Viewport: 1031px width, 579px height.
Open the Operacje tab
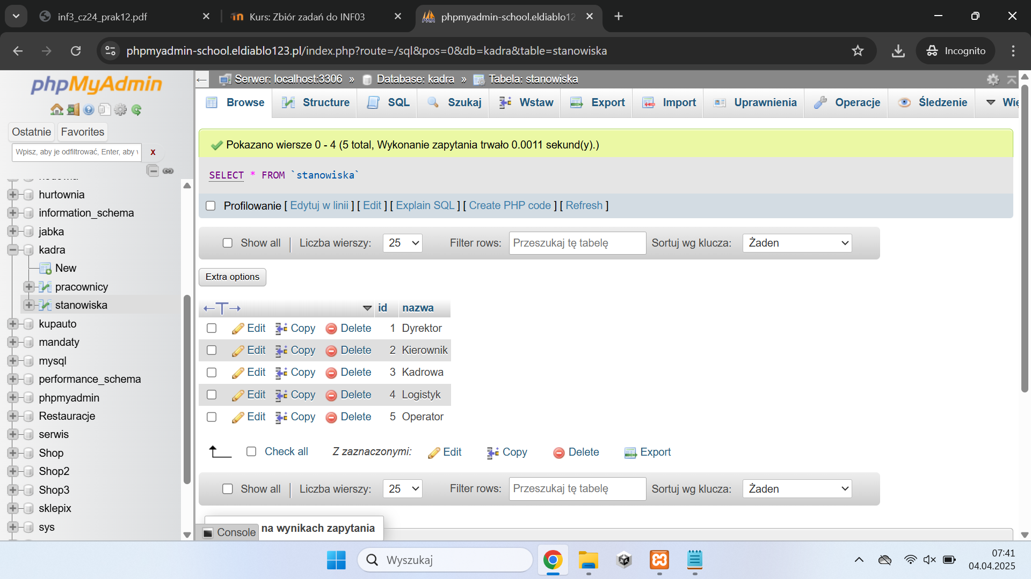847,102
